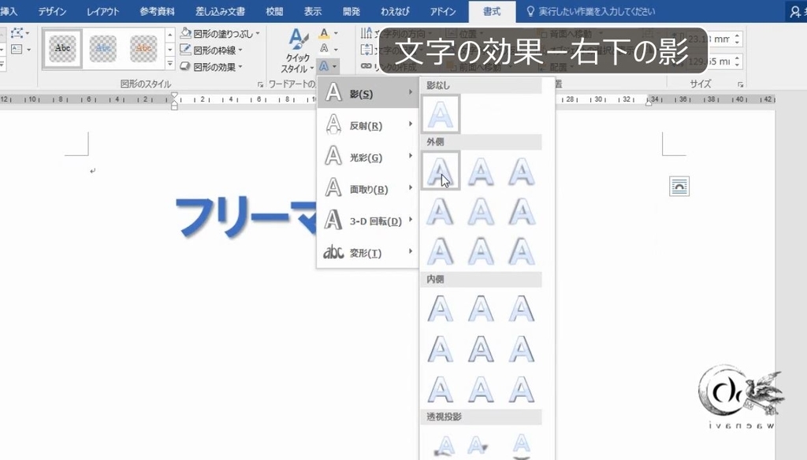The width and height of the screenshot is (807, 460).
Task: Apply the inner shadow center preset
Action: click(x=482, y=350)
